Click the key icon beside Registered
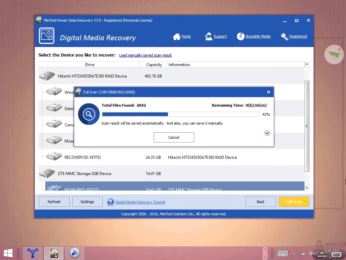Screen dimensions: 346x260 [285, 37]
